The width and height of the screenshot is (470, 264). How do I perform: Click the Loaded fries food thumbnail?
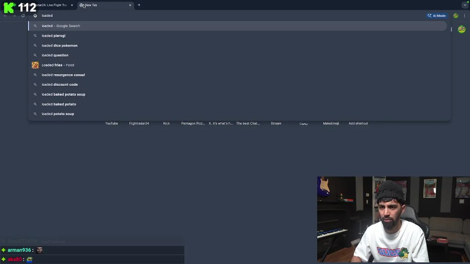35,65
